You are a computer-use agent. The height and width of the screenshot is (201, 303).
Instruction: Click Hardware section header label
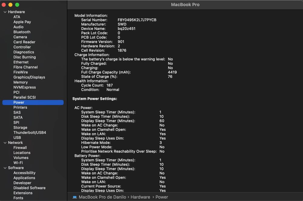click(16, 12)
